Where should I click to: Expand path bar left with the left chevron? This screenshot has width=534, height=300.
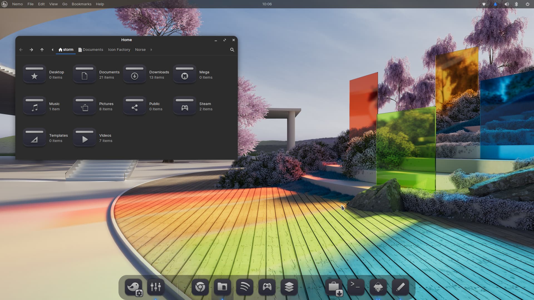(x=52, y=50)
